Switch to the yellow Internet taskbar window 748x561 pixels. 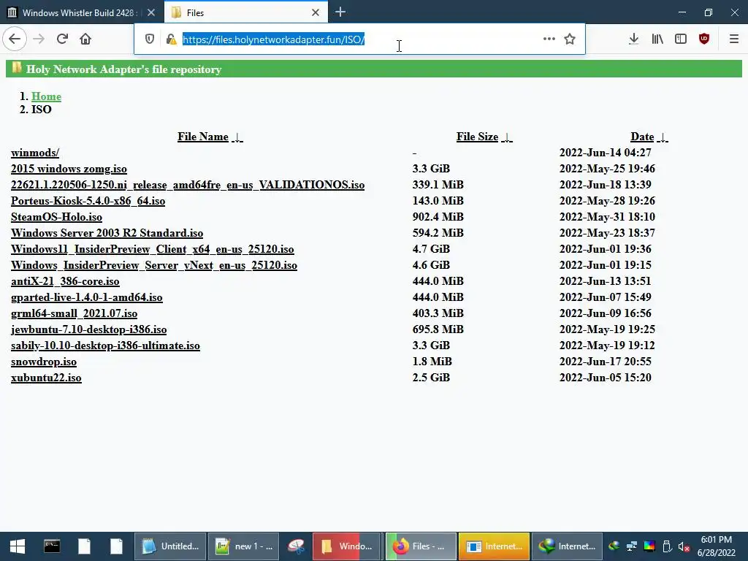coord(494,546)
